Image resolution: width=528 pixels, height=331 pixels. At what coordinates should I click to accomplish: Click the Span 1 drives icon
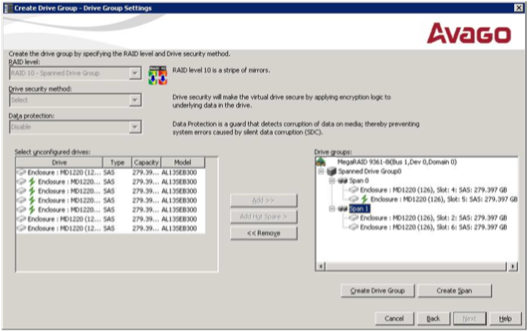click(342, 208)
